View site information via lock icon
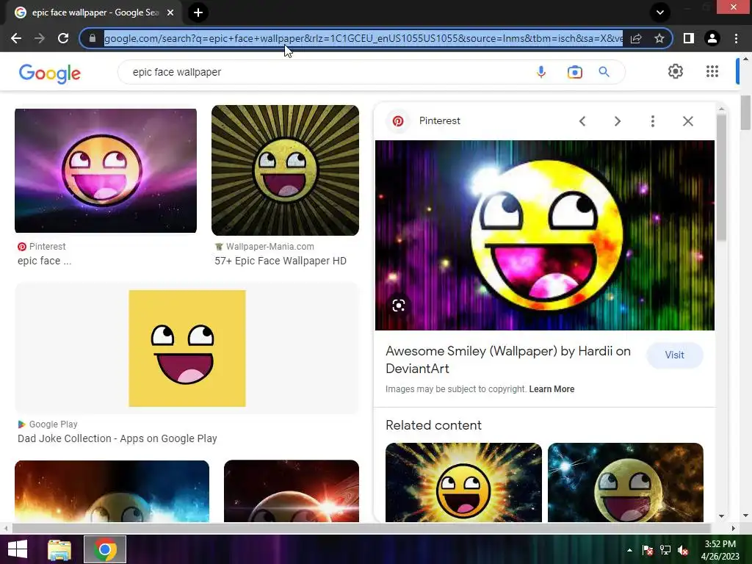Viewport: 752px width, 564px height. 93,38
